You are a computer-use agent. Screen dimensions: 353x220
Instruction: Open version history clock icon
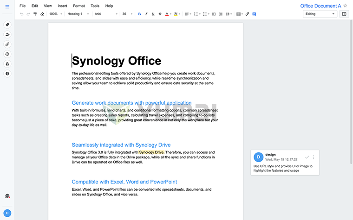[7, 54]
